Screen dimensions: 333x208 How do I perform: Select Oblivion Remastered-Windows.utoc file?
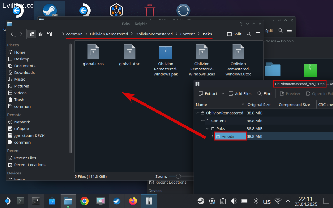238,60
